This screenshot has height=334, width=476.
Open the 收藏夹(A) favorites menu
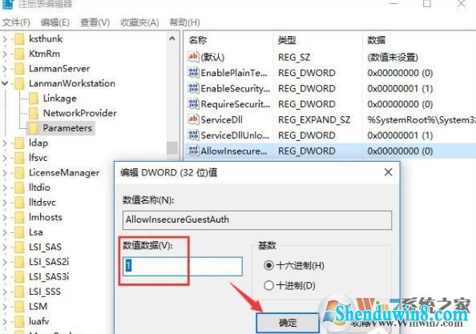click(139, 22)
